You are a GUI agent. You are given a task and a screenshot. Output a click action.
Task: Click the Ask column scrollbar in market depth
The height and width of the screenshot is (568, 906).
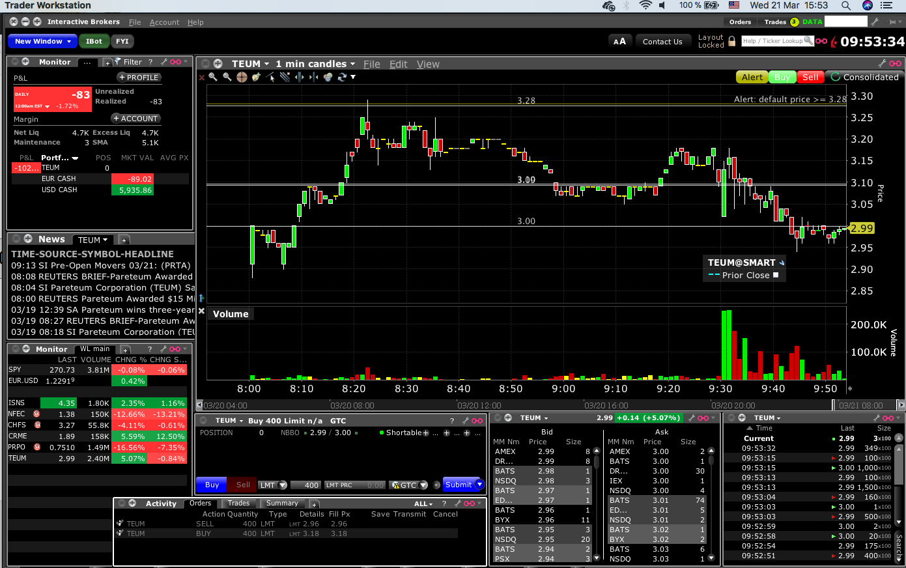(711, 505)
